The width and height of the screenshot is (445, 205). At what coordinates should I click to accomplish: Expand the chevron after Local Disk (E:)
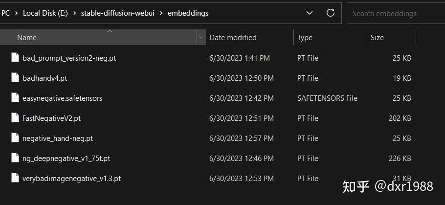click(74, 13)
